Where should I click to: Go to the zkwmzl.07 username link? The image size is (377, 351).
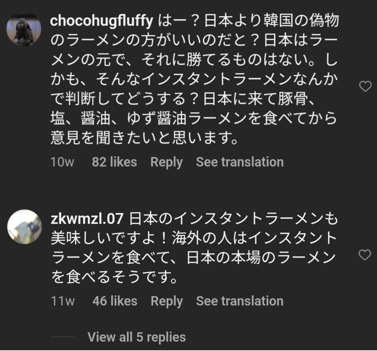coord(88,218)
